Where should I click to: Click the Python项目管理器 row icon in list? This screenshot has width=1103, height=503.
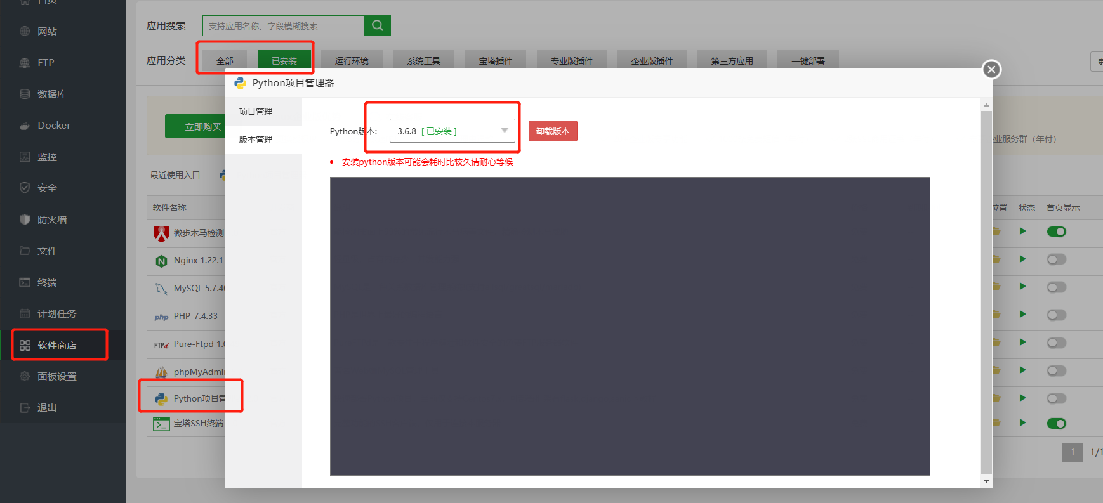pos(161,399)
